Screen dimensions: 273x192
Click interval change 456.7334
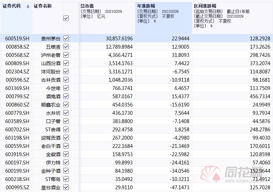click(260, 97)
